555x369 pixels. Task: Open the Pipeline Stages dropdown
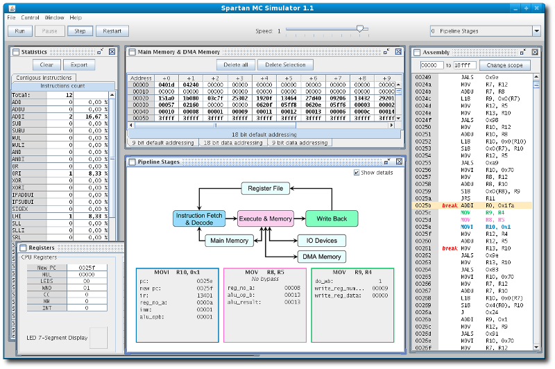point(536,31)
